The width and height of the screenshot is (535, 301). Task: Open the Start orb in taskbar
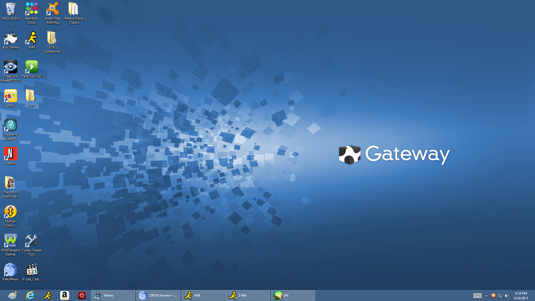point(13,295)
